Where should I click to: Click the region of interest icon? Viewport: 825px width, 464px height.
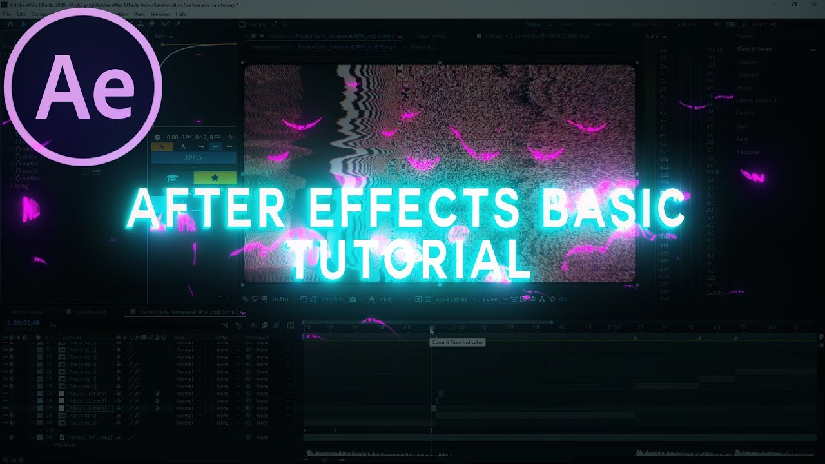(418, 300)
